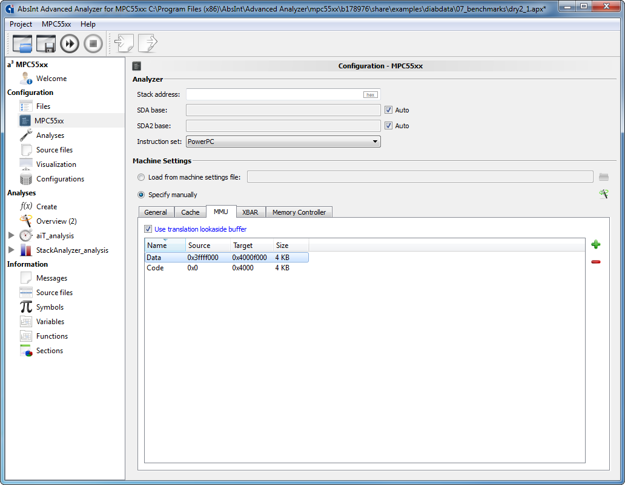The width and height of the screenshot is (625, 485).
Task: Open Functions information view
Action: click(52, 336)
